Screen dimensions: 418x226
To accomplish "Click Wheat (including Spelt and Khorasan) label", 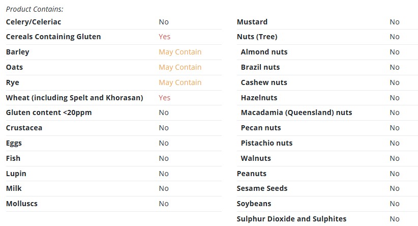I will 74,98.
